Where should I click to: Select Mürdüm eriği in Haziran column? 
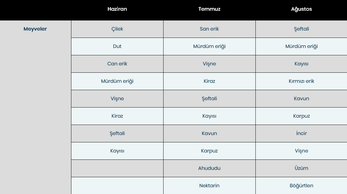pyautogui.click(x=117, y=81)
